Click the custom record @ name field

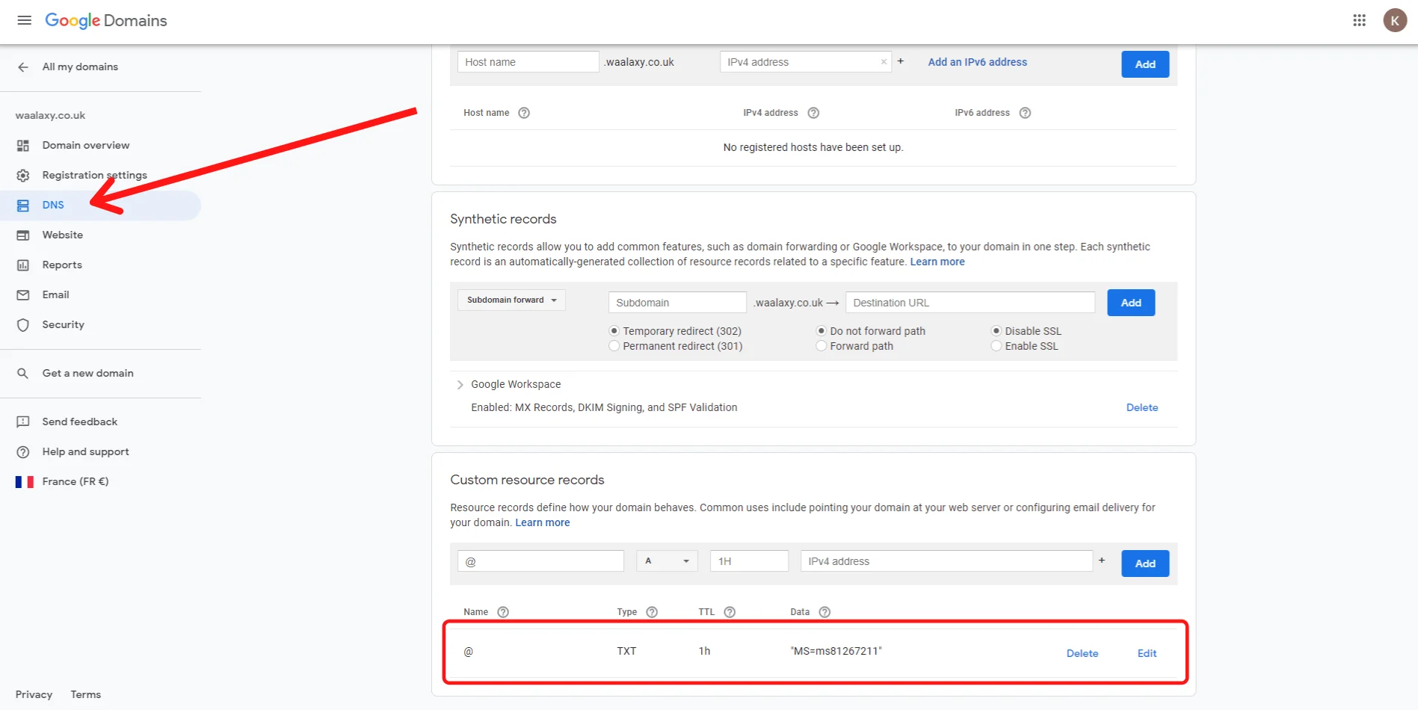(x=541, y=561)
